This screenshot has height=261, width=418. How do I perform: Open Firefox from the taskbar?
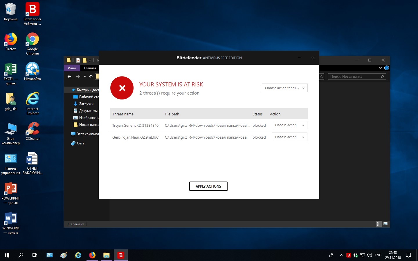[92, 255]
